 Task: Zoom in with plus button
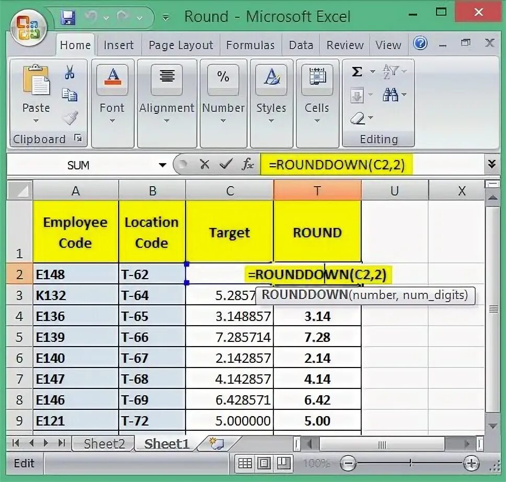click(471, 464)
